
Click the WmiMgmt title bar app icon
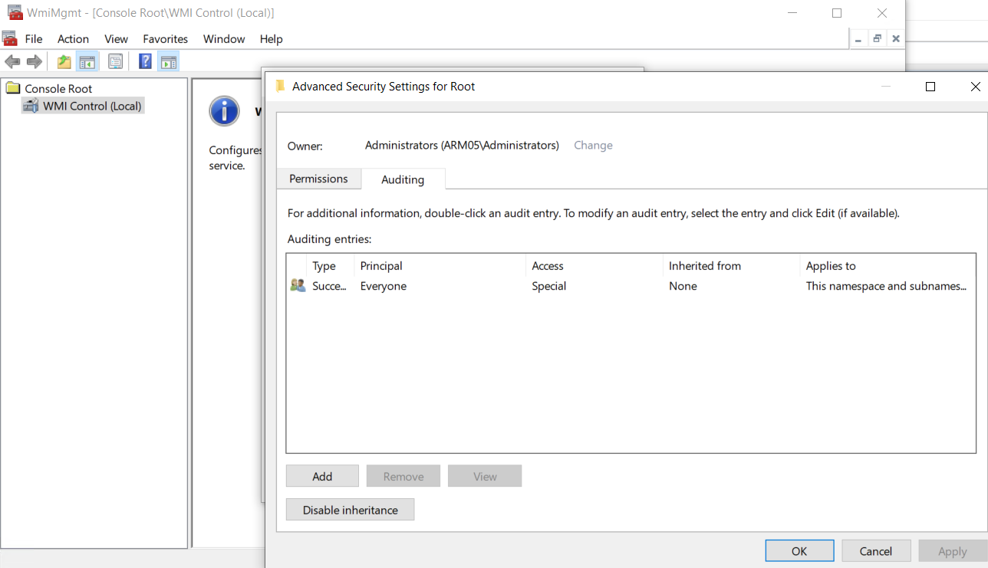(15, 12)
